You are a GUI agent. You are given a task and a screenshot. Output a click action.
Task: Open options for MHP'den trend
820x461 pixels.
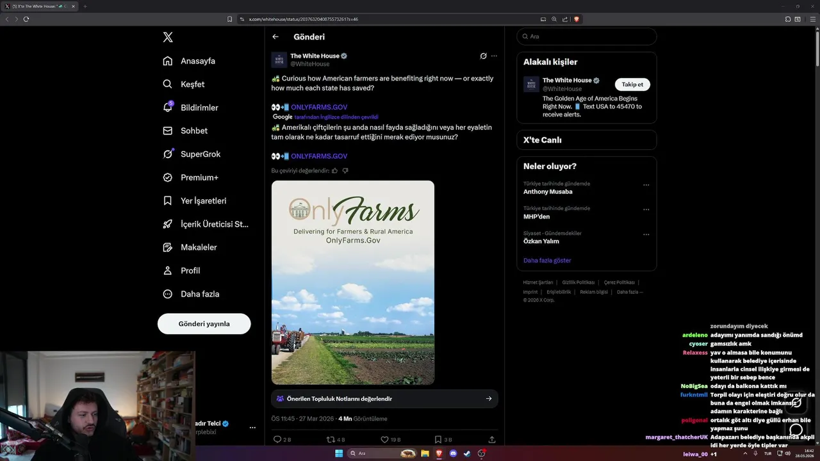point(646,209)
